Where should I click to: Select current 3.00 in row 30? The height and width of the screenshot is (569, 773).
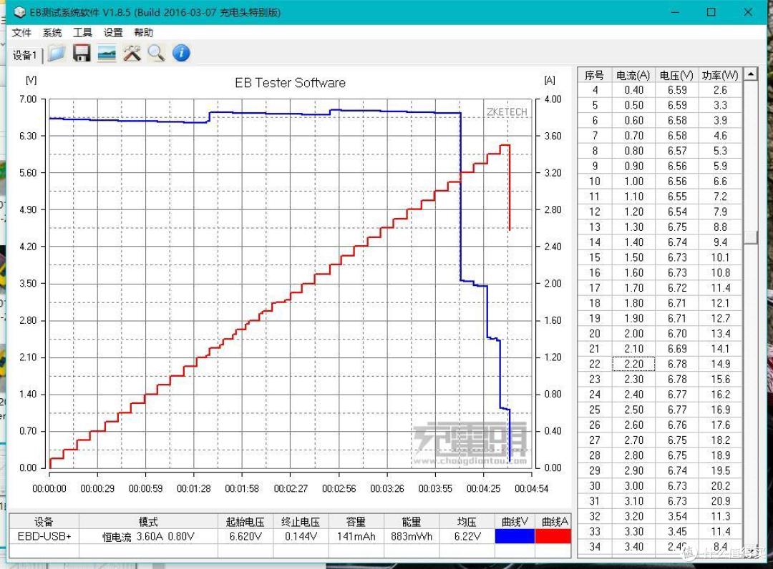pyautogui.click(x=633, y=486)
